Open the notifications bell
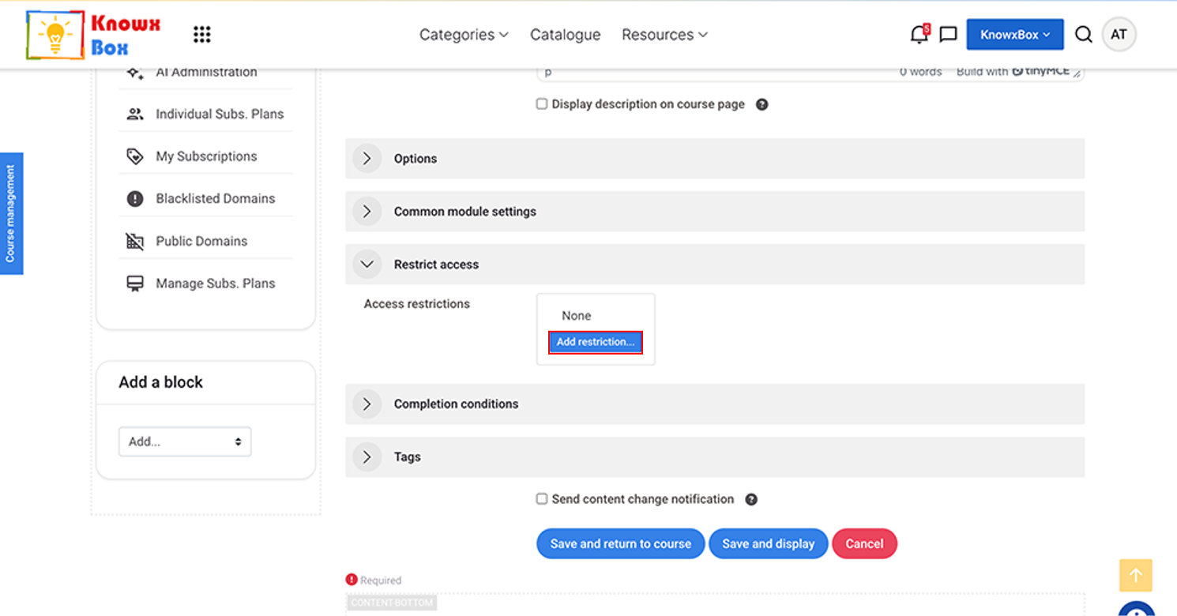The width and height of the screenshot is (1177, 616). [x=919, y=34]
